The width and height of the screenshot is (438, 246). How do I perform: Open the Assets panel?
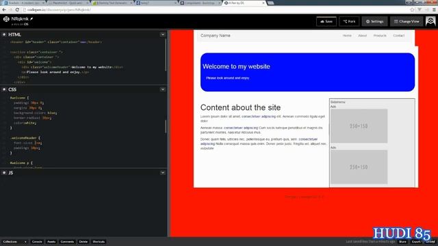coord(51,242)
